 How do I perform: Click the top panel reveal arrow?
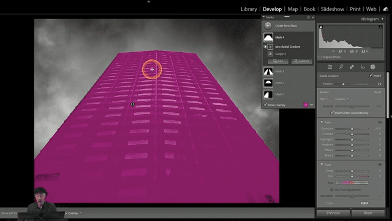pyautogui.click(x=149, y=1)
